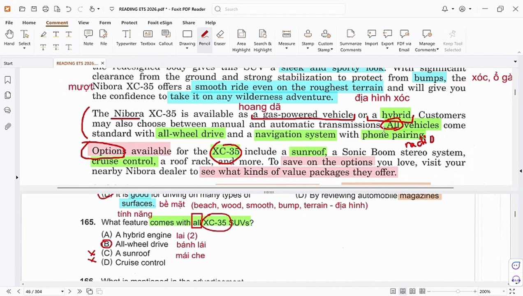523x296 pixels.
Task: Open Manage Comments dropdown
Action: click(x=427, y=41)
